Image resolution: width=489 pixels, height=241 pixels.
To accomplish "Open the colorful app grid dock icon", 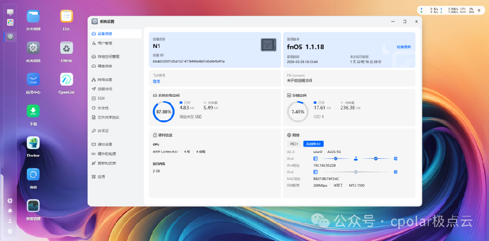I will (x=10, y=22).
